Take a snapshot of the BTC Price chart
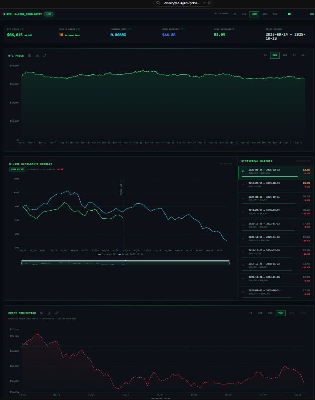315x400 pixels. tap(29, 56)
